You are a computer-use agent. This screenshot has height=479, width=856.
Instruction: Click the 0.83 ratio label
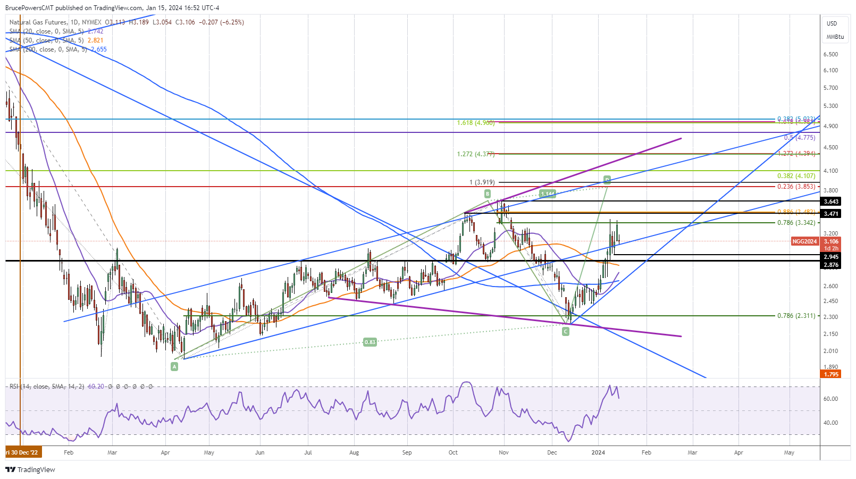point(370,342)
